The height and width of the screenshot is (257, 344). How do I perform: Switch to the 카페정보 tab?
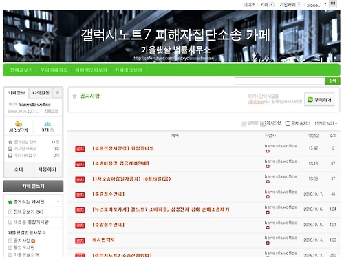point(17,93)
